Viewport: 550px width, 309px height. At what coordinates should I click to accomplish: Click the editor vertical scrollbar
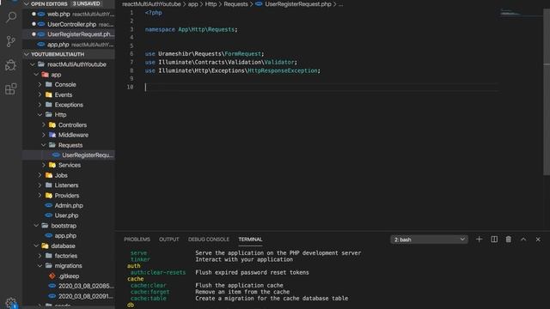pyautogui.click(x=547, y=92)
